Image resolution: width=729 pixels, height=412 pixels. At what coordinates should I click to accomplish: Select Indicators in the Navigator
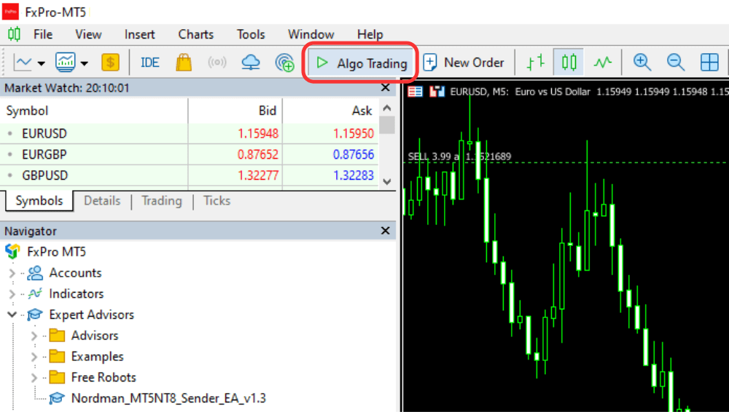pyautogui.click(x=77, y=293)
